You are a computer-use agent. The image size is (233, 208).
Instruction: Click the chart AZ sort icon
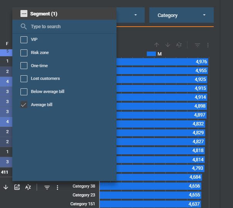[179, 45]
